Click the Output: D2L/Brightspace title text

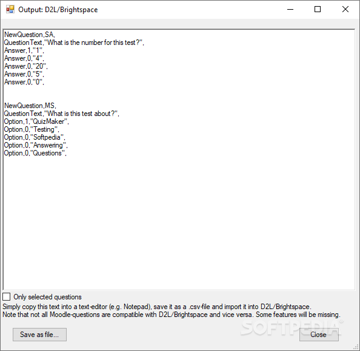(58, 10)
